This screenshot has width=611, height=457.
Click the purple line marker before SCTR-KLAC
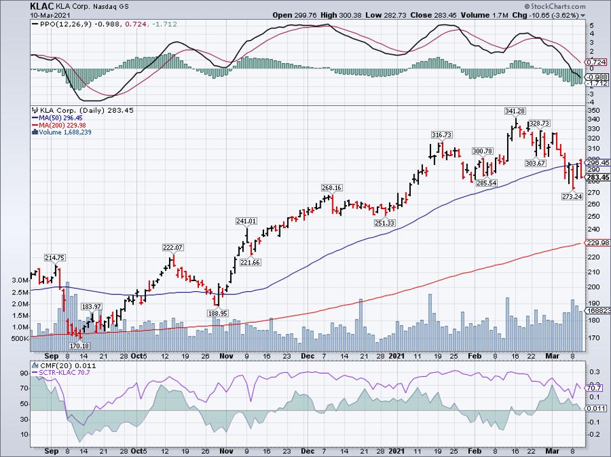pos(35,373)
